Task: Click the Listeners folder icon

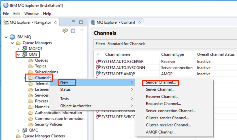Action: point(31,89)
